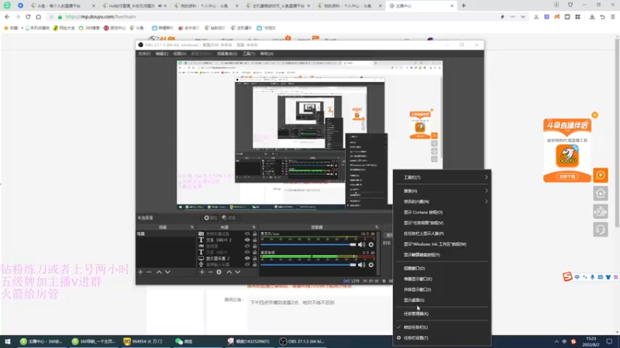620x348 pixels.
Task: Click the headset support icon in the Douyu sidebar
Action: tap(600, 230)
